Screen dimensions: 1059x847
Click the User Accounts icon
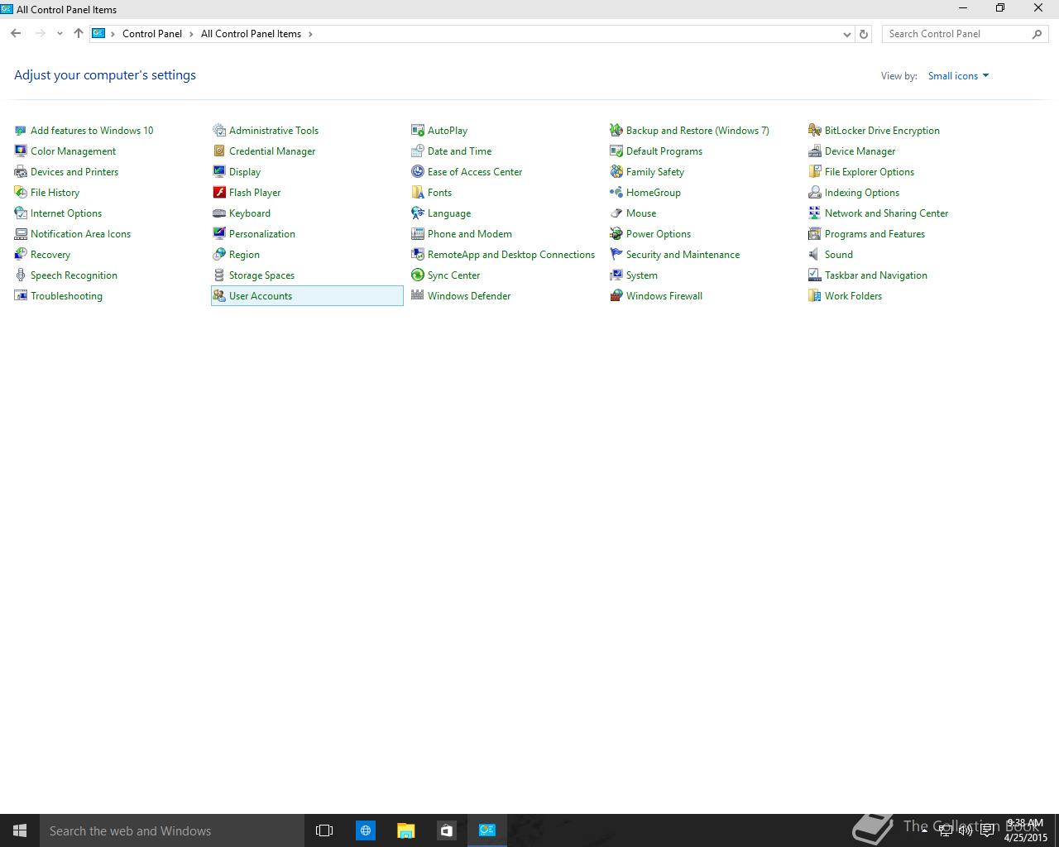point(219,295)
